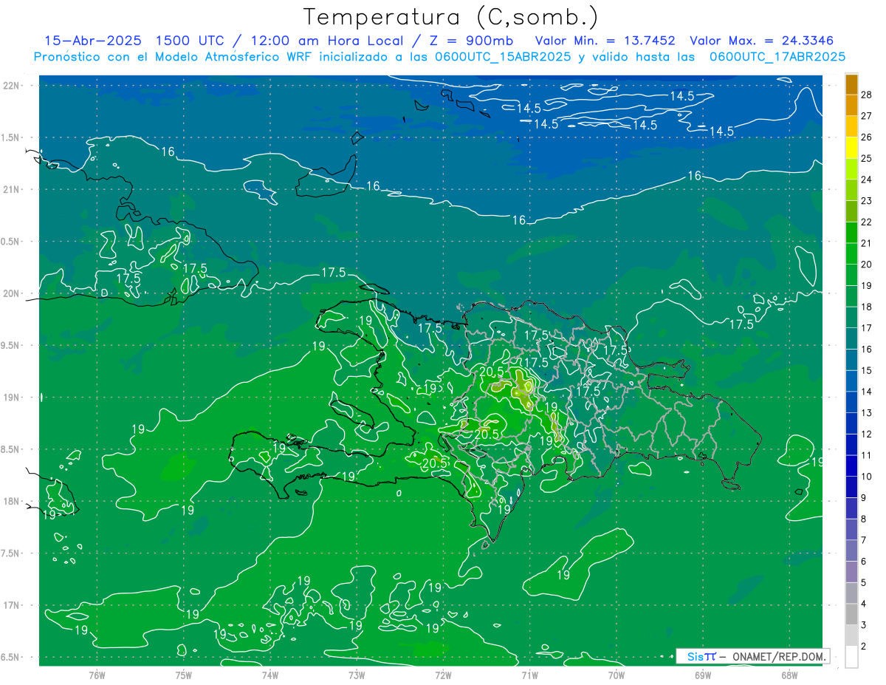886x685 pixels.
Task: Click the '69W' longitude axis label
Action: click(703, 675)
